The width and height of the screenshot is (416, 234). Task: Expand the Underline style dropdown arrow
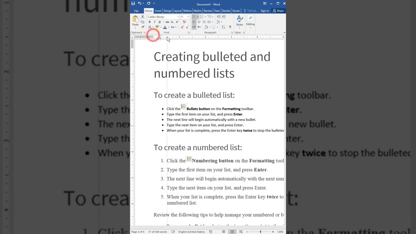pyautogui.click(x=163, y=22)
